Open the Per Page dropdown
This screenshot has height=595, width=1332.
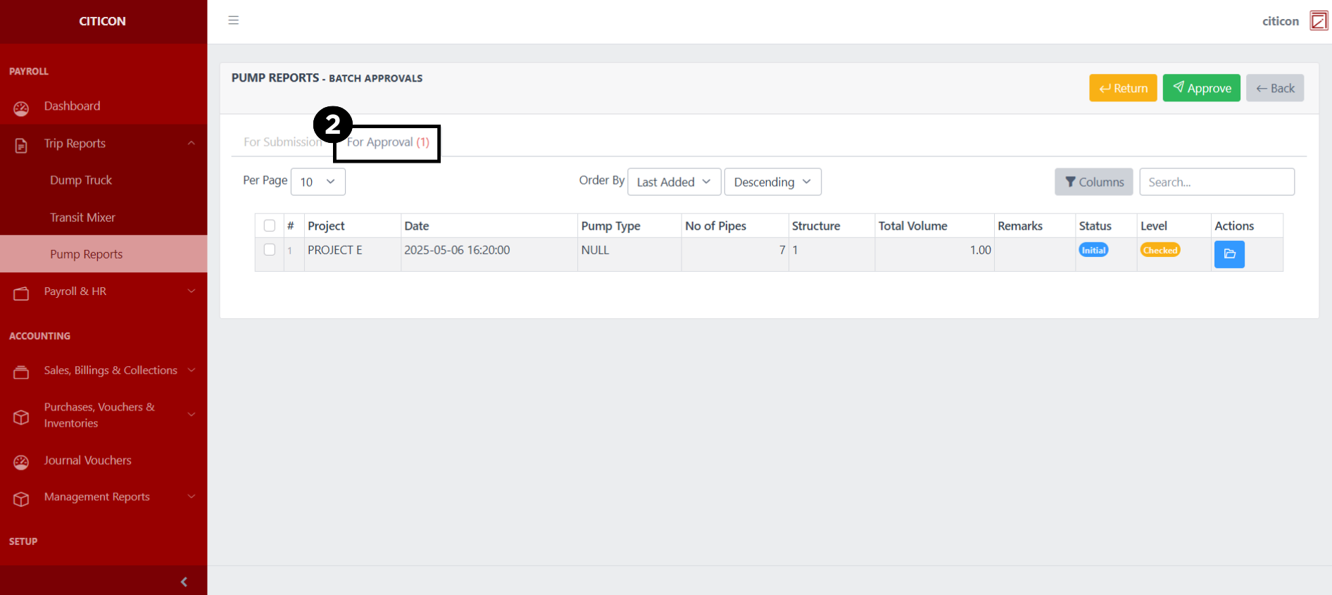[318, 182]
